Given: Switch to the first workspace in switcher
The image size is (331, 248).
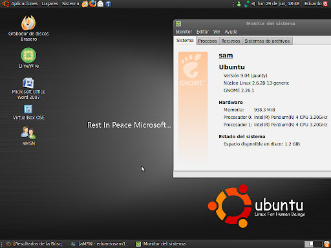Looking at the screenshot, I should pyautogui.click(x=308, y=244).
